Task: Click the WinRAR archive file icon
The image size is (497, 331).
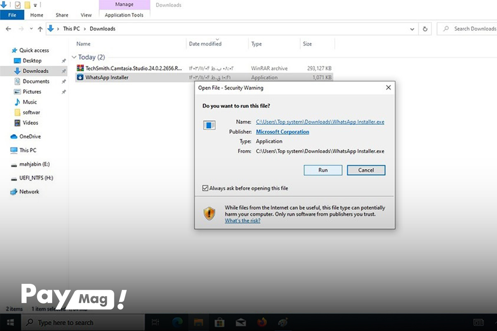Action: point(80,68)
